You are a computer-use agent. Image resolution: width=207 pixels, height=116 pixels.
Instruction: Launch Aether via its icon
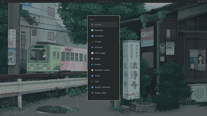click(x=92, y=24)
